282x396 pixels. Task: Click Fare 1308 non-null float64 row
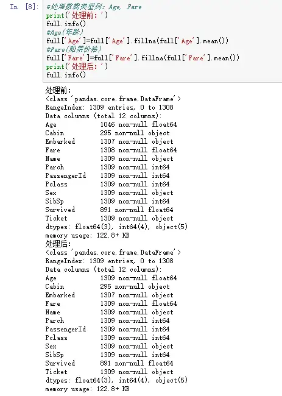click(x=111, y=150)
